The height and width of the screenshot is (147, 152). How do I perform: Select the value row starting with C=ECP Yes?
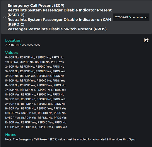point(35,113)
